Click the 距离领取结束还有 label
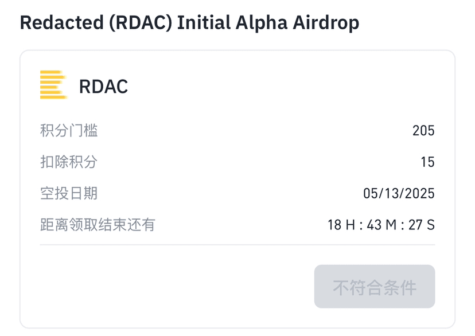Image resolution: width=475 pixels, height=336 pixels. [98, 225]
